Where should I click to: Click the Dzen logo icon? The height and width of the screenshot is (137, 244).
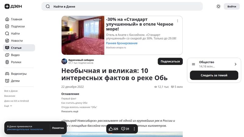[x=7, y=6]
